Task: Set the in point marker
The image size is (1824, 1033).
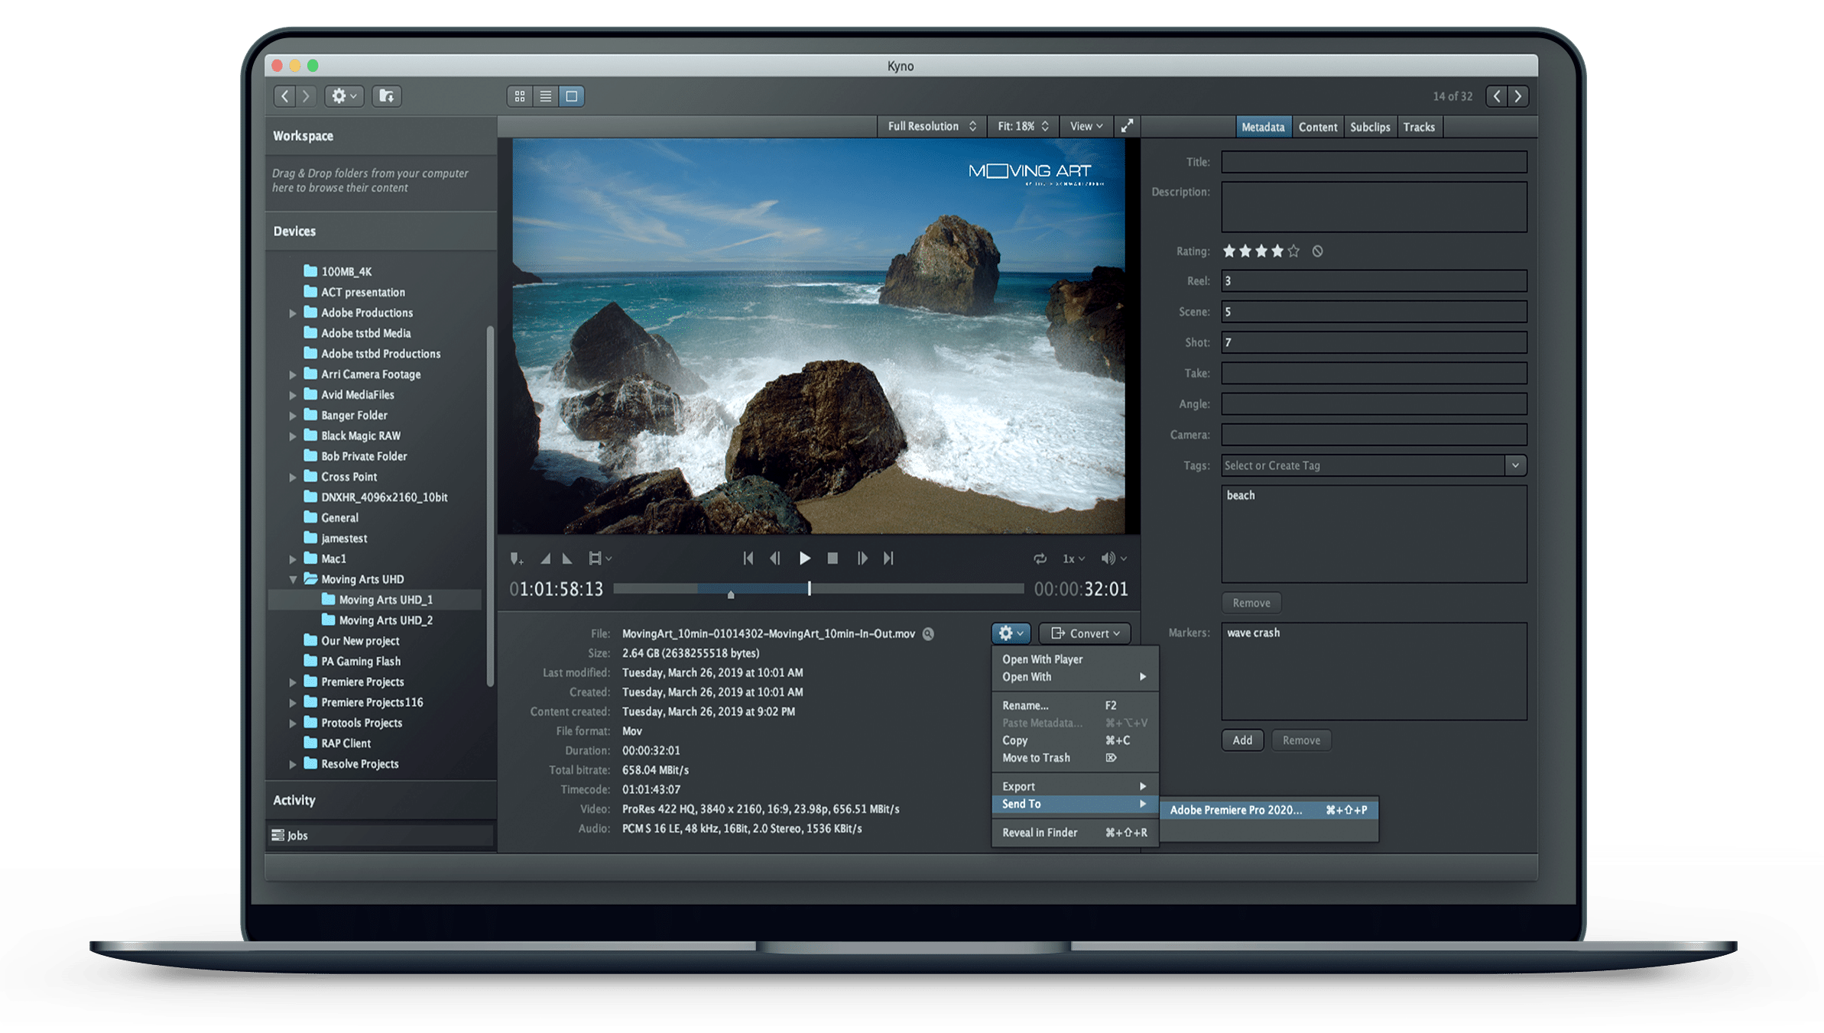Action: coord(545,559)
